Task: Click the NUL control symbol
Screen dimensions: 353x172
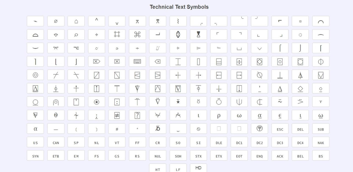Action: tap(158, 156)
